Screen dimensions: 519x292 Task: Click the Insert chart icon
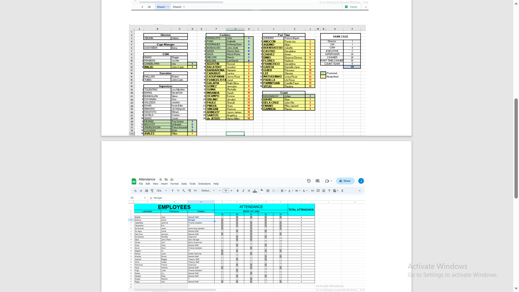(x=324, y=191)
